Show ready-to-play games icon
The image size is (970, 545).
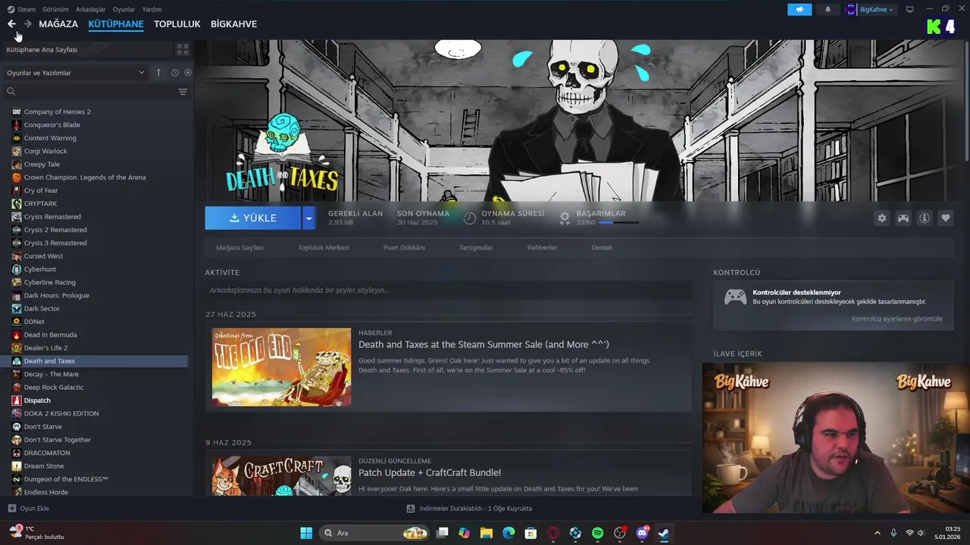(x=188, y=73)
